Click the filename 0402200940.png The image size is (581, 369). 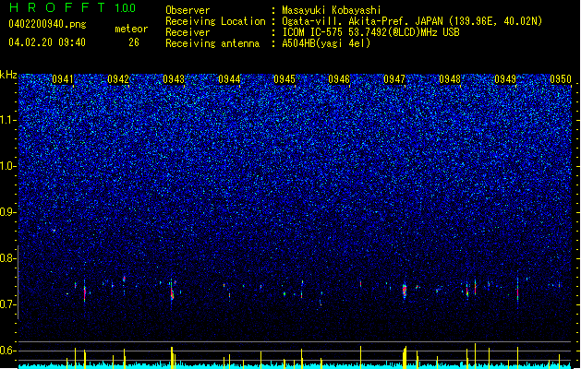[x=47, y=24]
